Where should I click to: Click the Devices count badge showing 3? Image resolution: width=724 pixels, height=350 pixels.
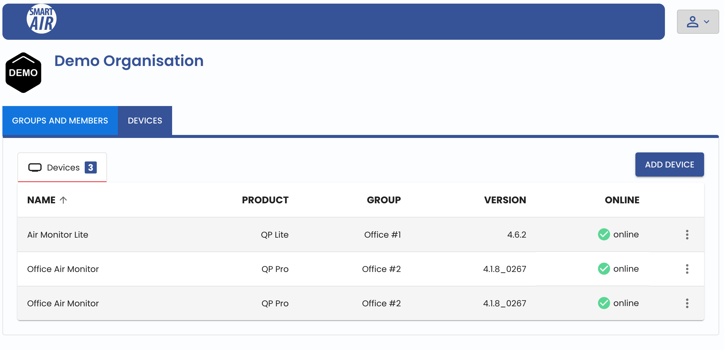91,167
